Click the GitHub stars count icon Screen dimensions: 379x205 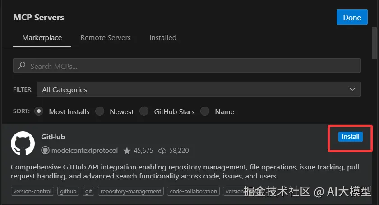[x=127, y=151]
